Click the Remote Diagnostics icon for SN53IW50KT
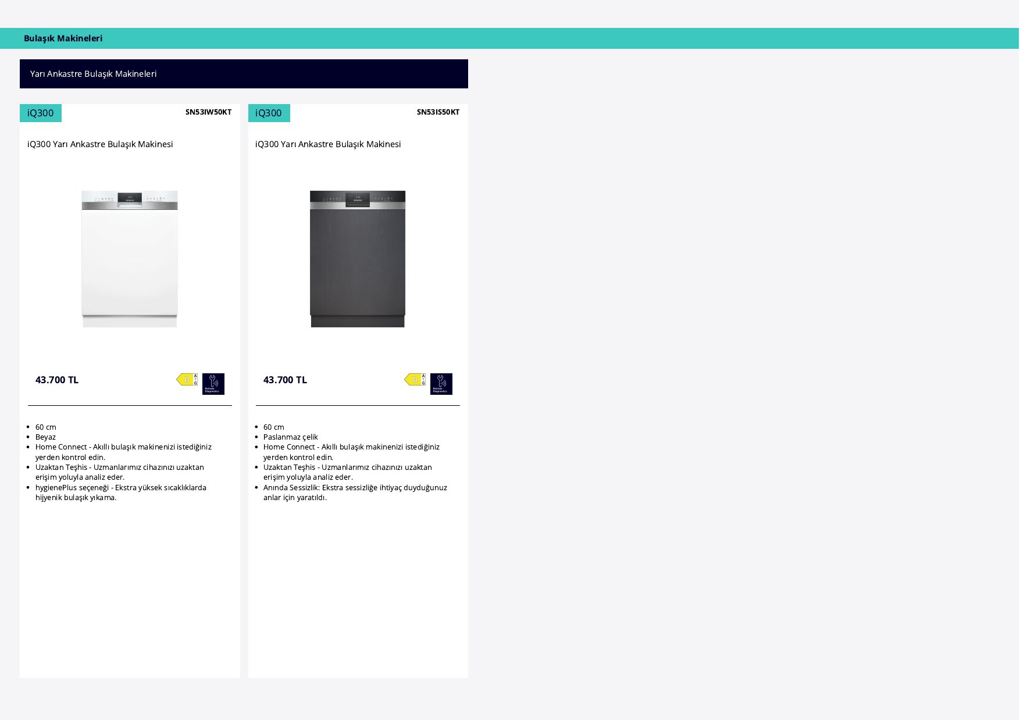The width and height of the screenshot is (1020, 721). (213, 384)
